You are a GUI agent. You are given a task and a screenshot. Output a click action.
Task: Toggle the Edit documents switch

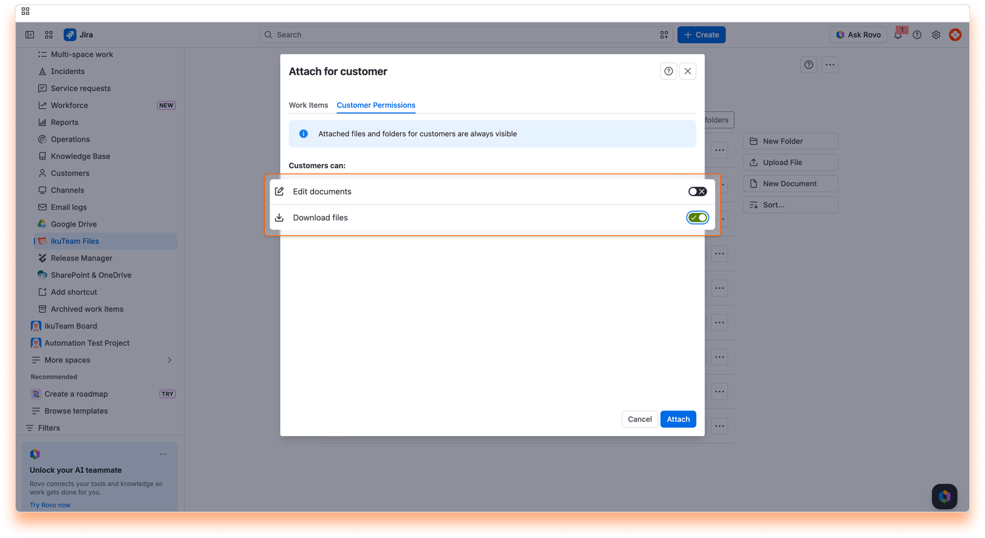[x=697, y=192]
